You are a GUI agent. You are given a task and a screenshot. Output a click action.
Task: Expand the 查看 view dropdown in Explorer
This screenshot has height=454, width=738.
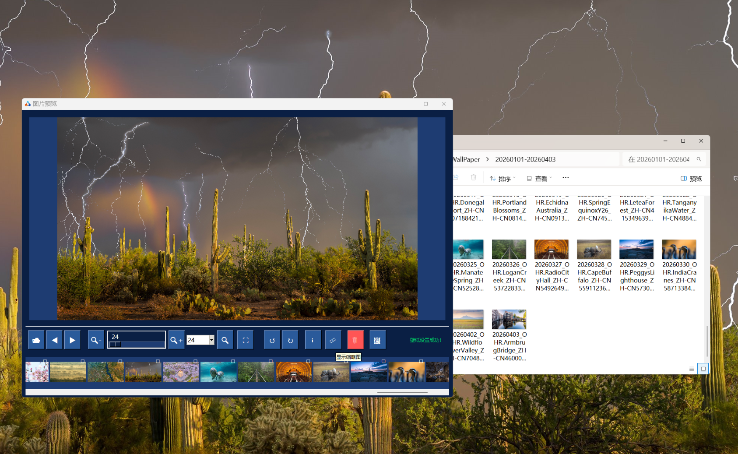pyautogui.click(x=539, y=179)
